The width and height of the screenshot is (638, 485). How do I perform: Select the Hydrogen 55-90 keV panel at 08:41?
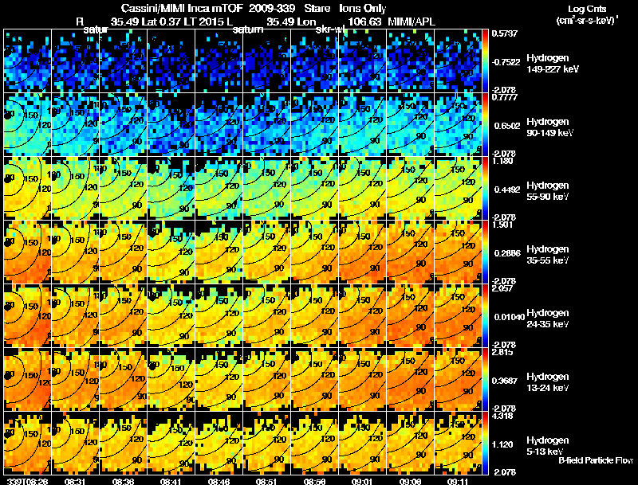171,188
